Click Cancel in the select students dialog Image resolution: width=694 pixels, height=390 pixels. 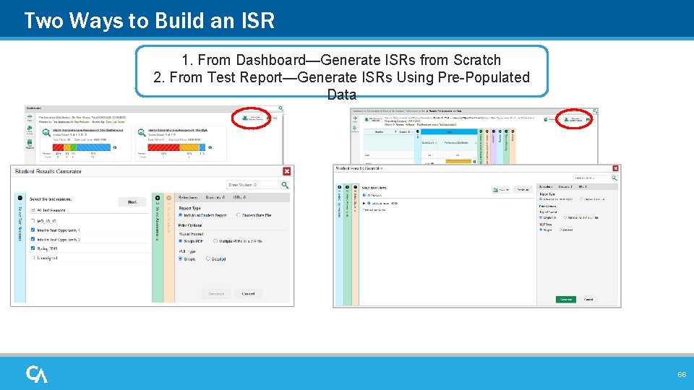588,299
